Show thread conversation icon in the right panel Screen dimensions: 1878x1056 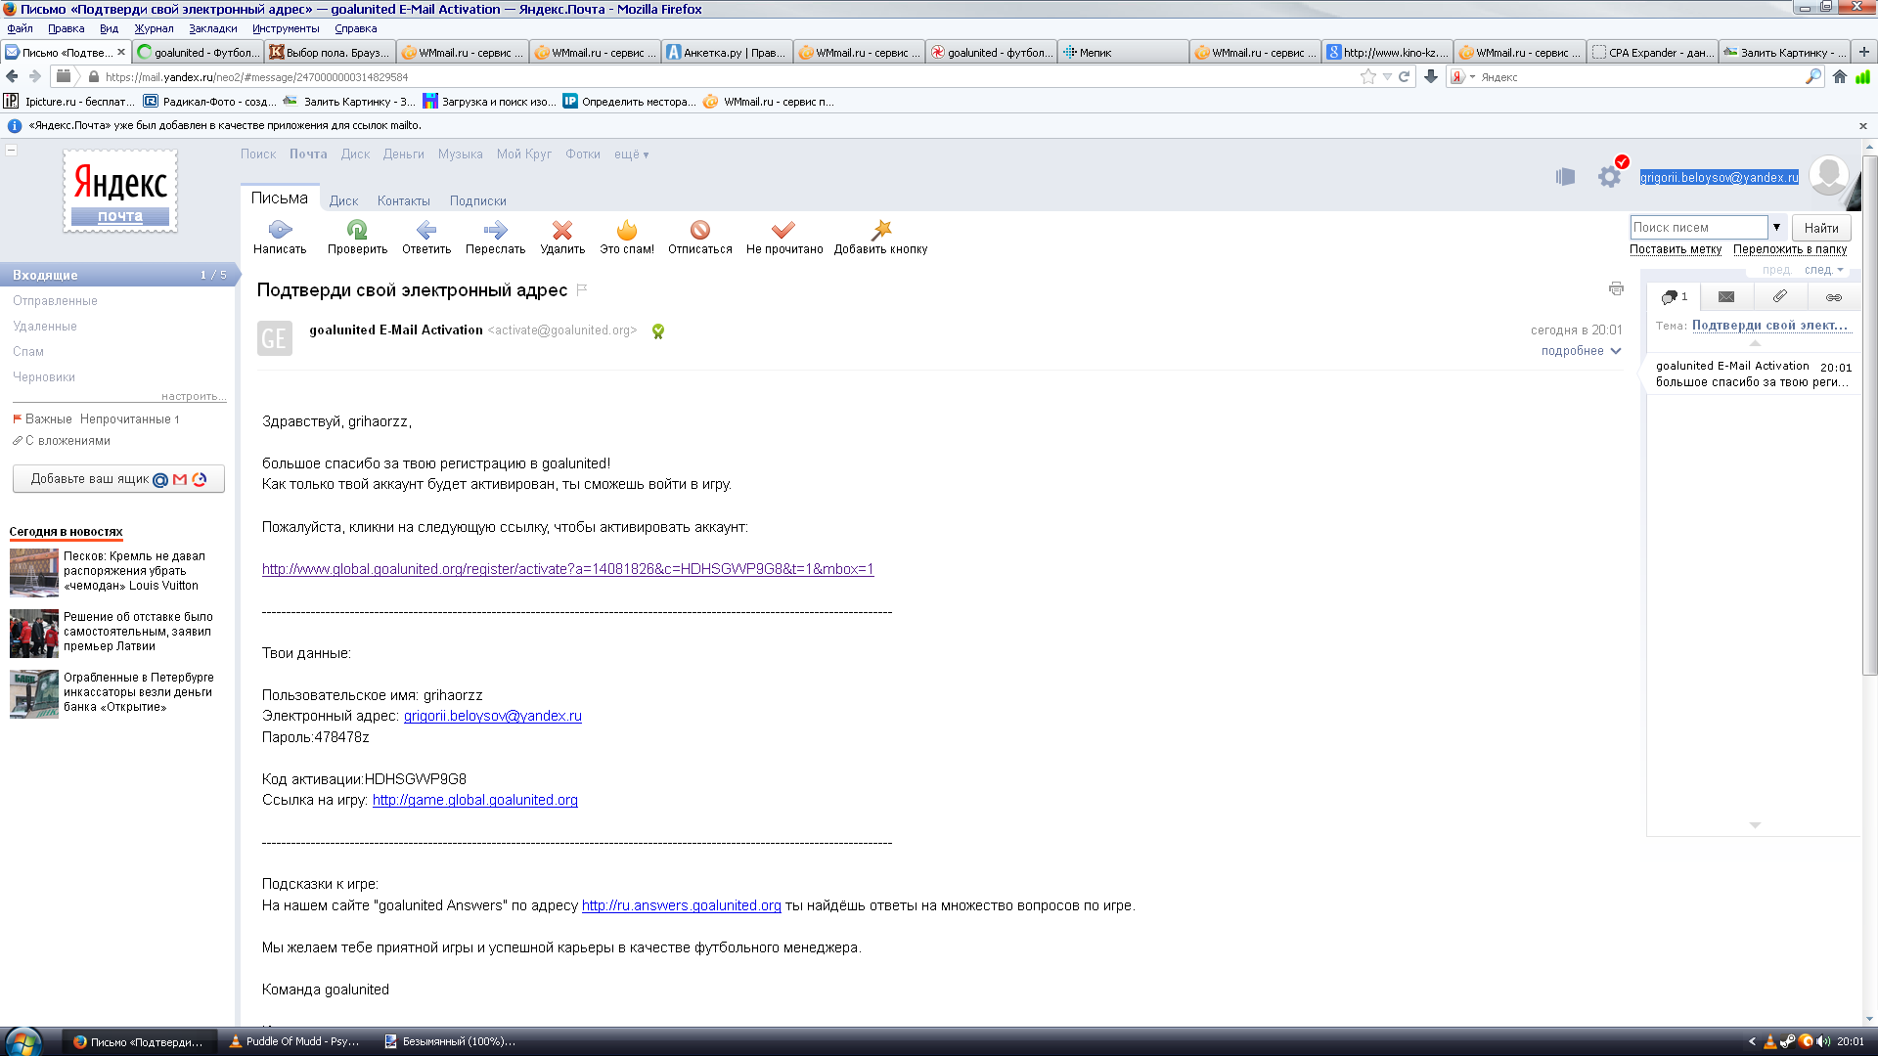pyautogui.click(x=1674, y=297)
